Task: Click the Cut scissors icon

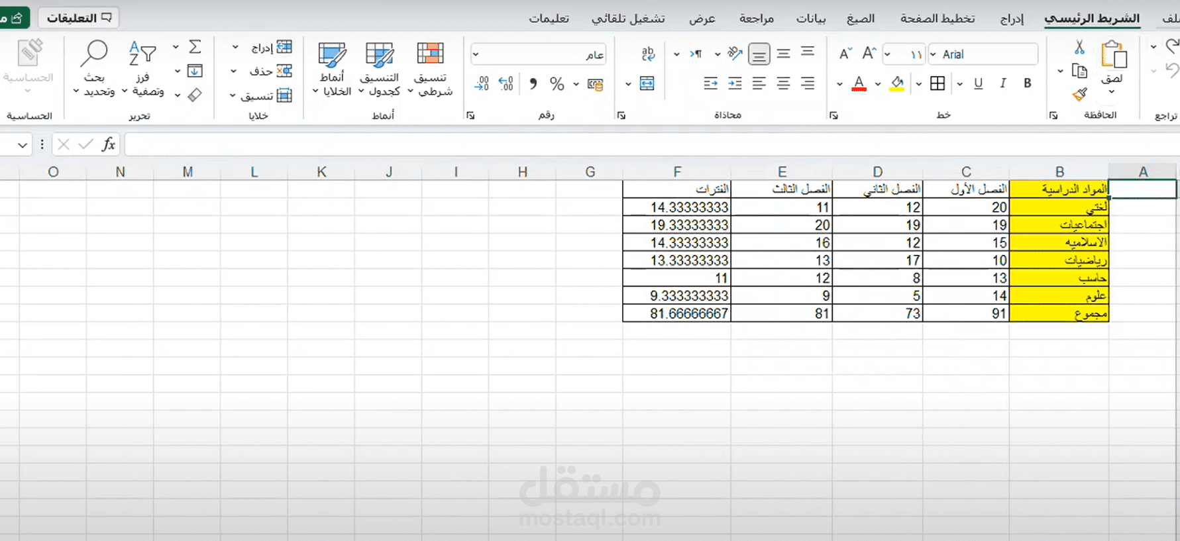Action: pos(1079,47)
